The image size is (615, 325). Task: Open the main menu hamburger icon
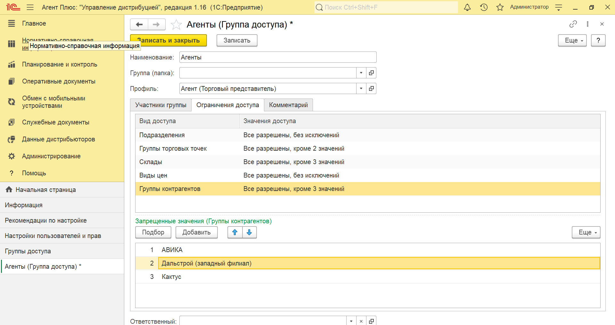coord(30,7)
